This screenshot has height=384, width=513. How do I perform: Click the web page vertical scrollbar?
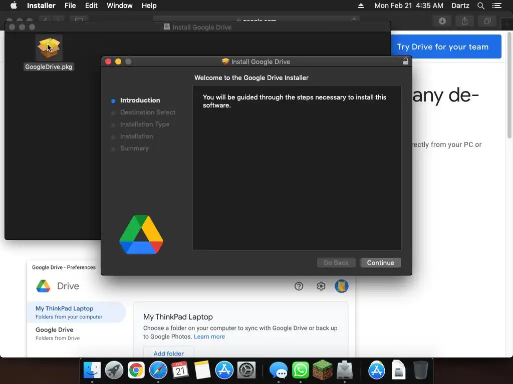(509, 85)
